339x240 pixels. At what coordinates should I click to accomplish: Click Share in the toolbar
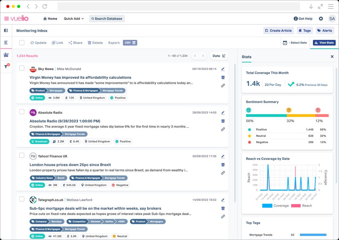coord(76,43)
